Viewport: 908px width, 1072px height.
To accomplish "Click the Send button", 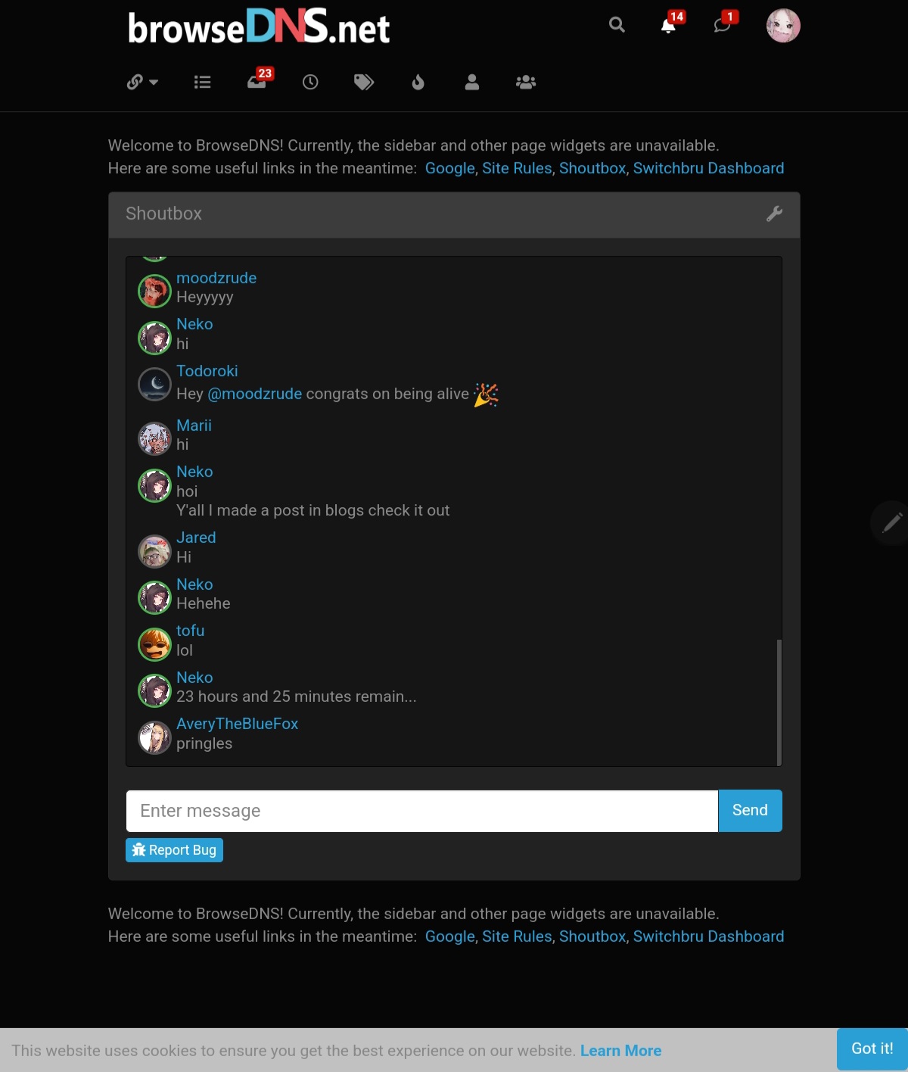I will click(x=750, y=811).
